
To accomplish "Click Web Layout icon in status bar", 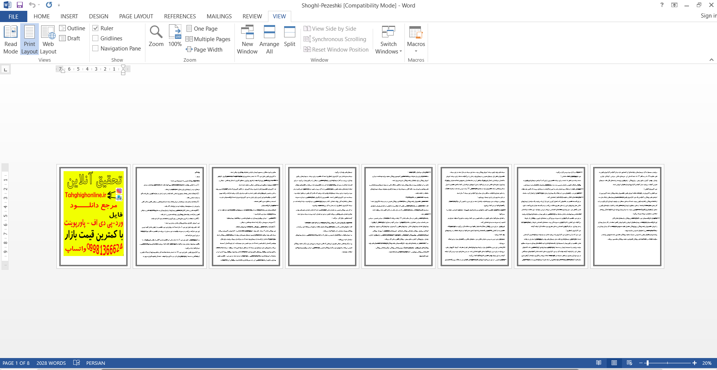I will pyautogui.click(x=630, y=363).
